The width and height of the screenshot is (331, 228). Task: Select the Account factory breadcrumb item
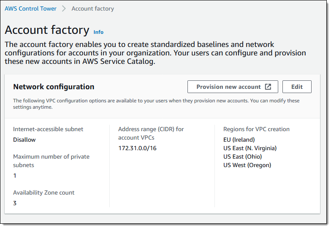click(92, 8)
